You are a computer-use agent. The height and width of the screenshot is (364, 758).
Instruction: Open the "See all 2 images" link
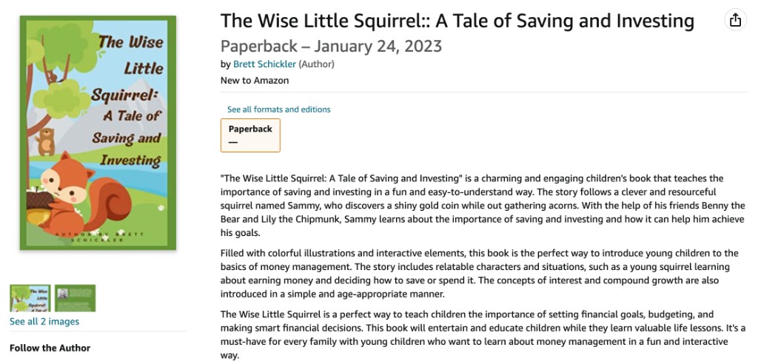44,322
